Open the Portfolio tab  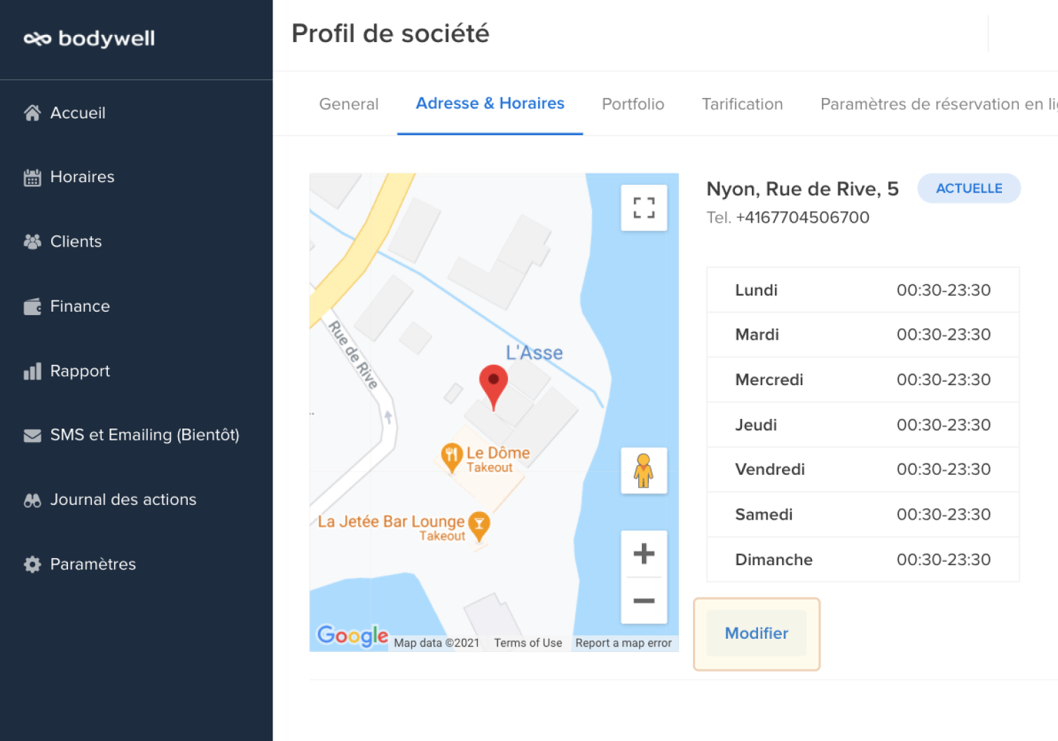[633, 104]
